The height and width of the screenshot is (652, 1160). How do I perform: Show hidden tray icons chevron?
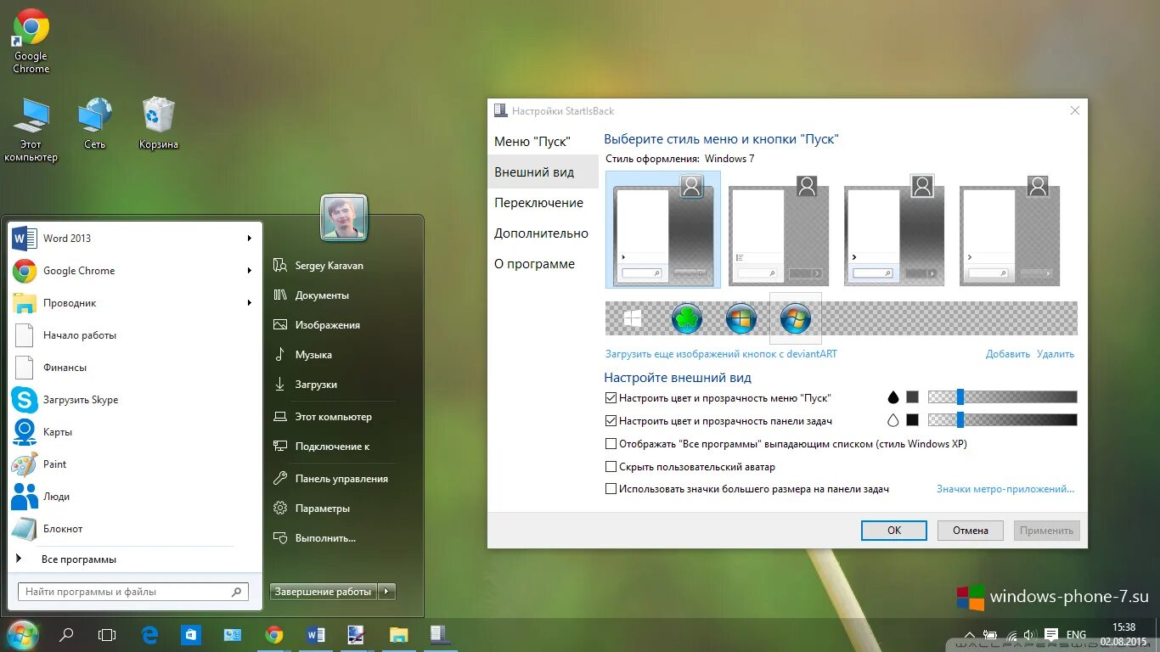(x=970, y=635)
